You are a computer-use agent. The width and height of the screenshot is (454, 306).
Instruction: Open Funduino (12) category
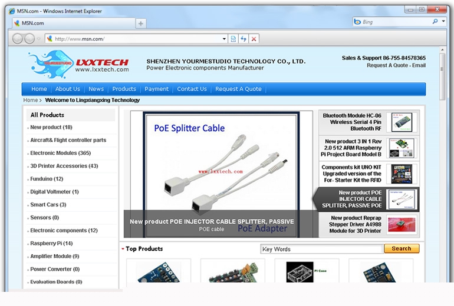[47, 179]
